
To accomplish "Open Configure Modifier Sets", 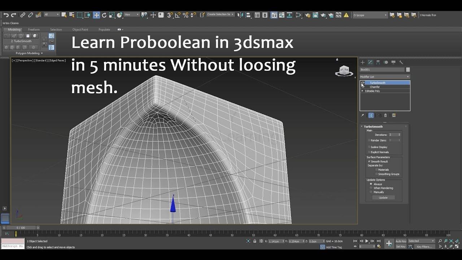I will (394, 116).
